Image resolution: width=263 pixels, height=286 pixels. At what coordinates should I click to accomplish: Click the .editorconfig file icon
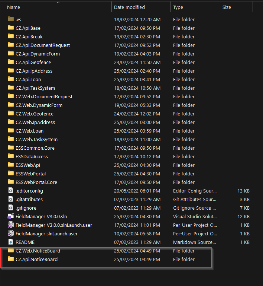(11, 191)
